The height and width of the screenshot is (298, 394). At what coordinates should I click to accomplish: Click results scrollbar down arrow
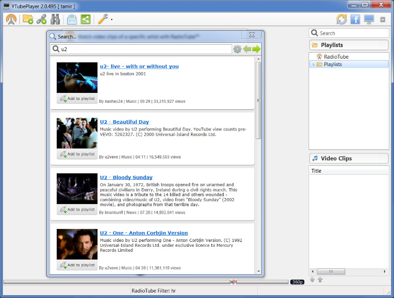point(258,271)
